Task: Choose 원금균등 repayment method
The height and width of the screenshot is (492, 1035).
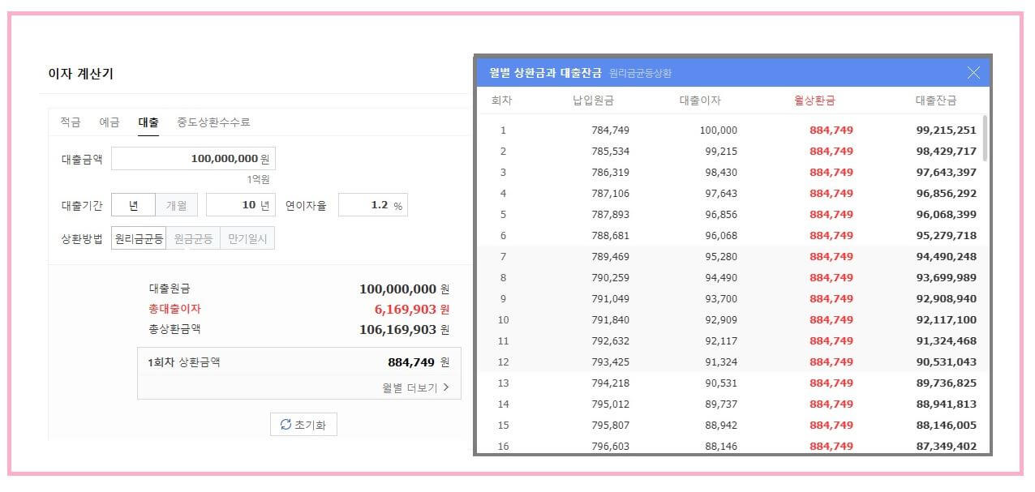Action: click(193, 238)
